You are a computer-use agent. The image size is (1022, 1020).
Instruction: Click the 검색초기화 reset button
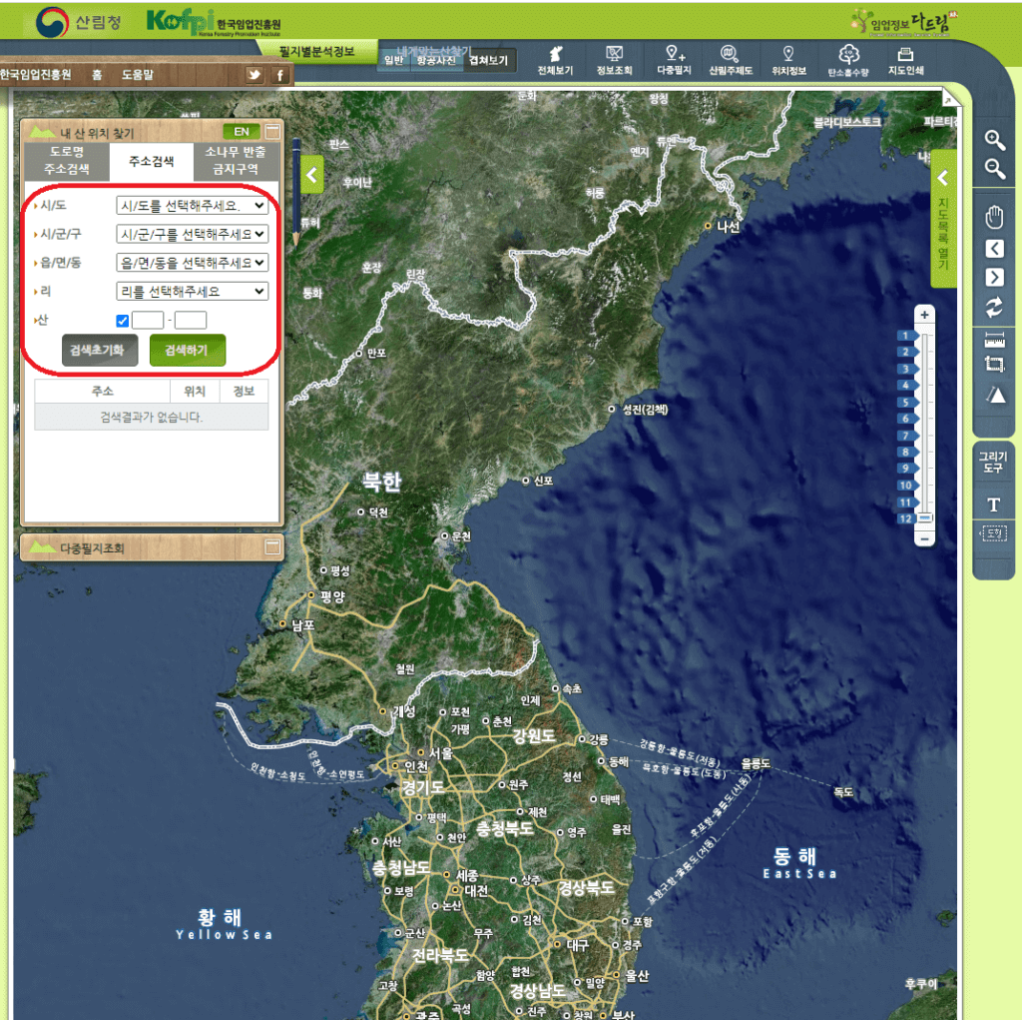(x=97, y=350)
